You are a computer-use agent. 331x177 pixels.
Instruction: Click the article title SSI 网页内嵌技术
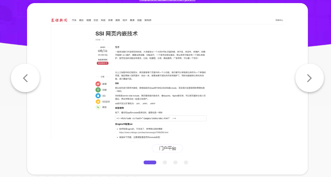[x=117, y=34]
